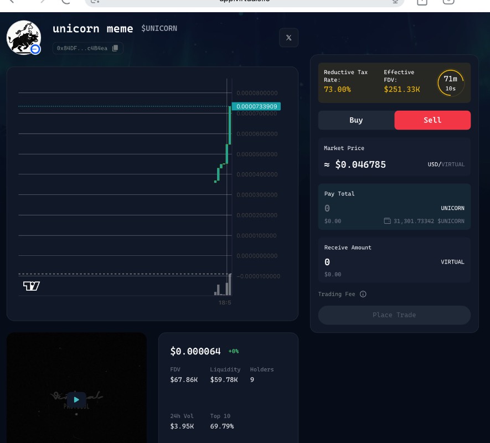490x443 pixels.
Task: Click the $UNICORN ticker symbol
Action: coord(159,28)
